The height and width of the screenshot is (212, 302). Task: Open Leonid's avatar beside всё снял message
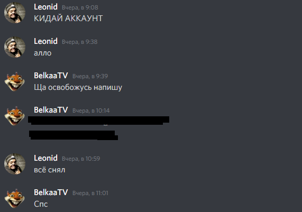(x=15, y=164)
